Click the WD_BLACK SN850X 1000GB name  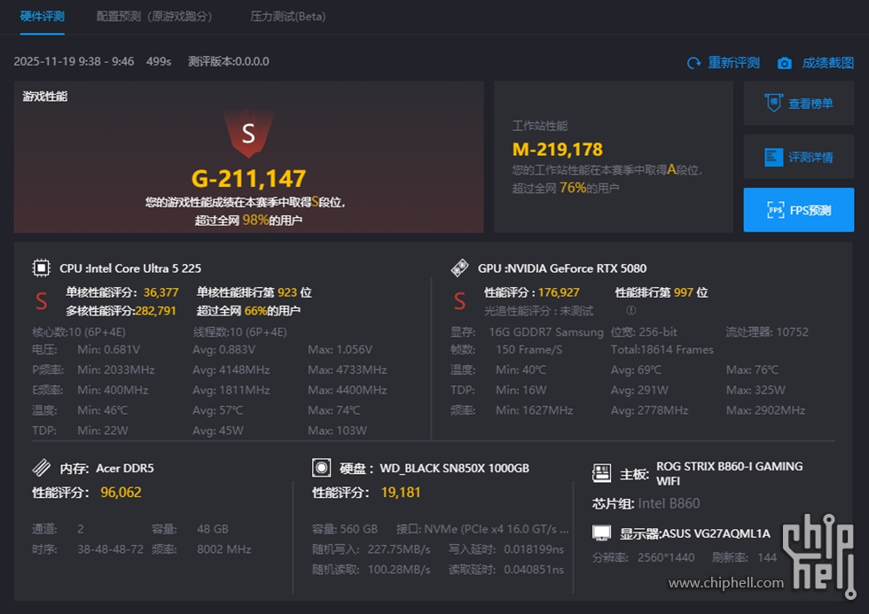pyautogui.click(x=454, y=468)
